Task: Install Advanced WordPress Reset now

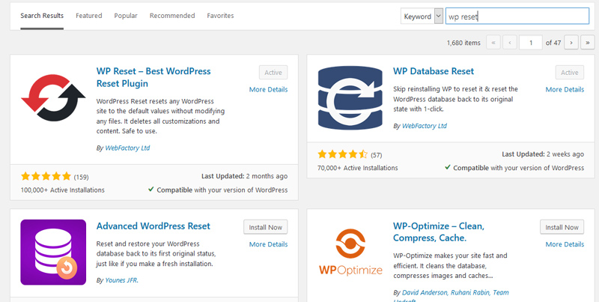Action: click(x=266, y=227)
